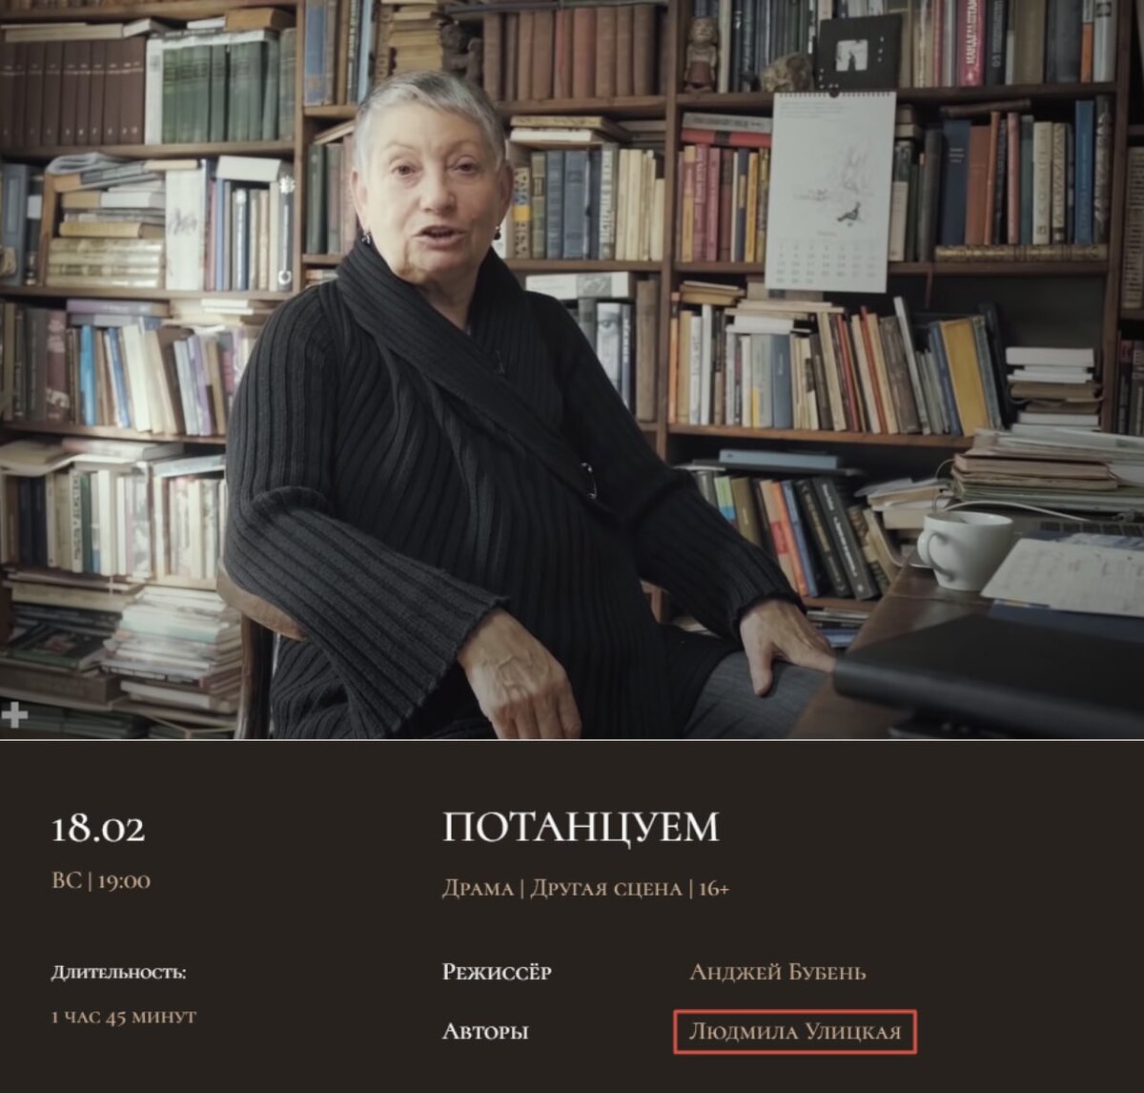This screenshot has width=1144, height=1093.
Task: Click the plus icon on the photo corner
Action: pos(14,716)
